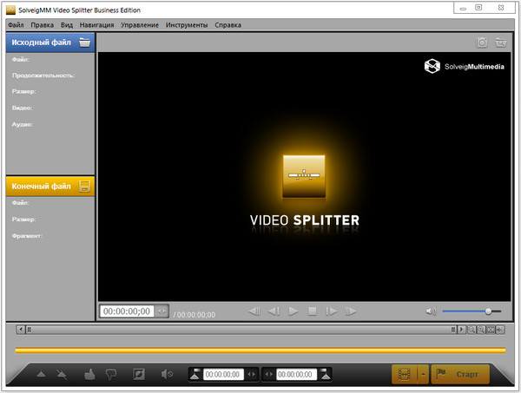Take a snapshot with the camera icon
This screenshot has width=521, height=393.
pos(483,42)
